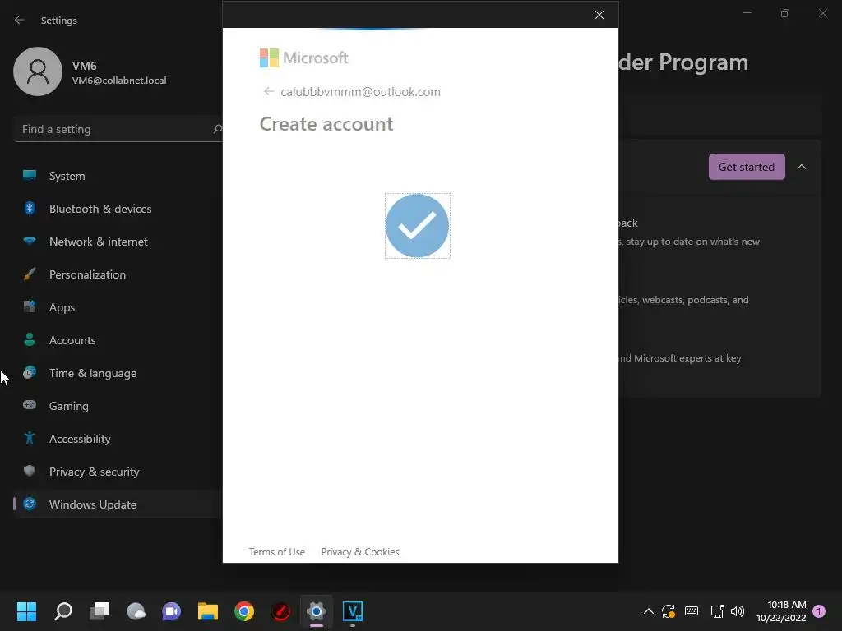Open Widgets weather icon on taskbar

click(136, 611)
